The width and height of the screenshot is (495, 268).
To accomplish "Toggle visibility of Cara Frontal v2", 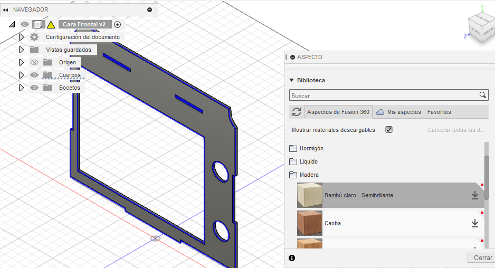I will [25, 24].
